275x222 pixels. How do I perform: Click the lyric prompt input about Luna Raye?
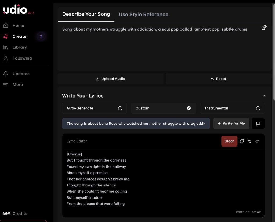coord(136,123)
